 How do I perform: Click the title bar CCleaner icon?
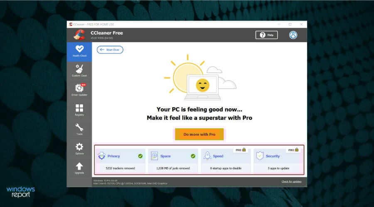[71, 24]
